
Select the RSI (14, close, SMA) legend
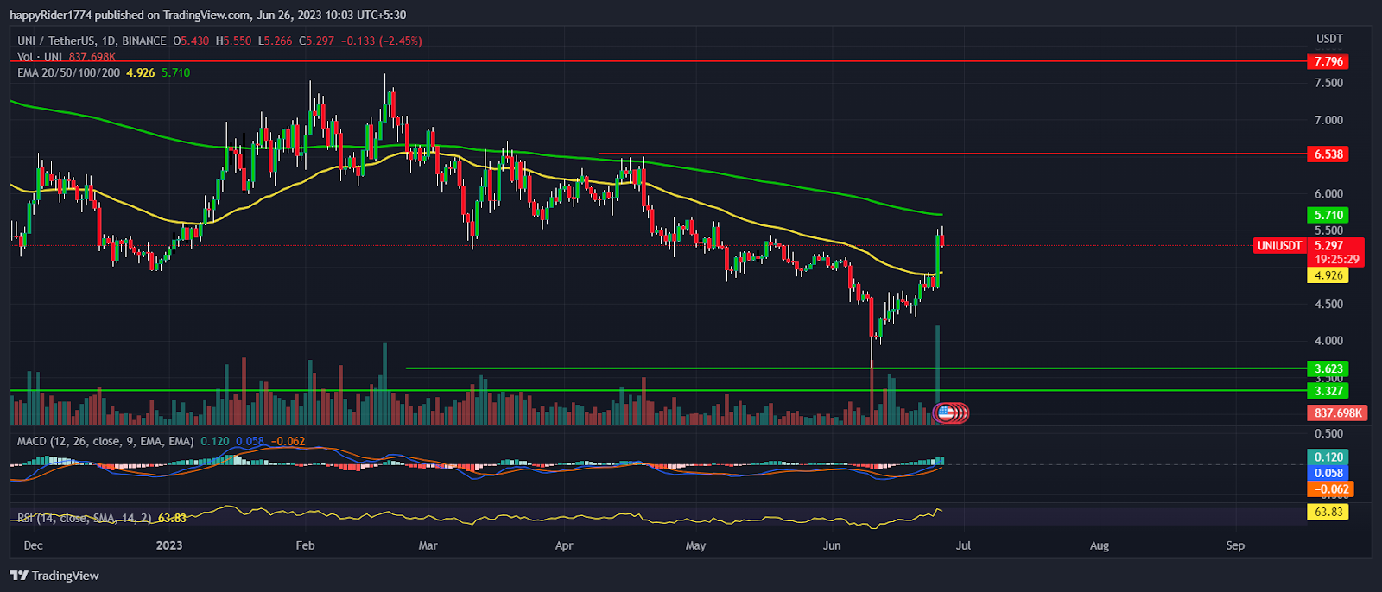pos(85,518)
